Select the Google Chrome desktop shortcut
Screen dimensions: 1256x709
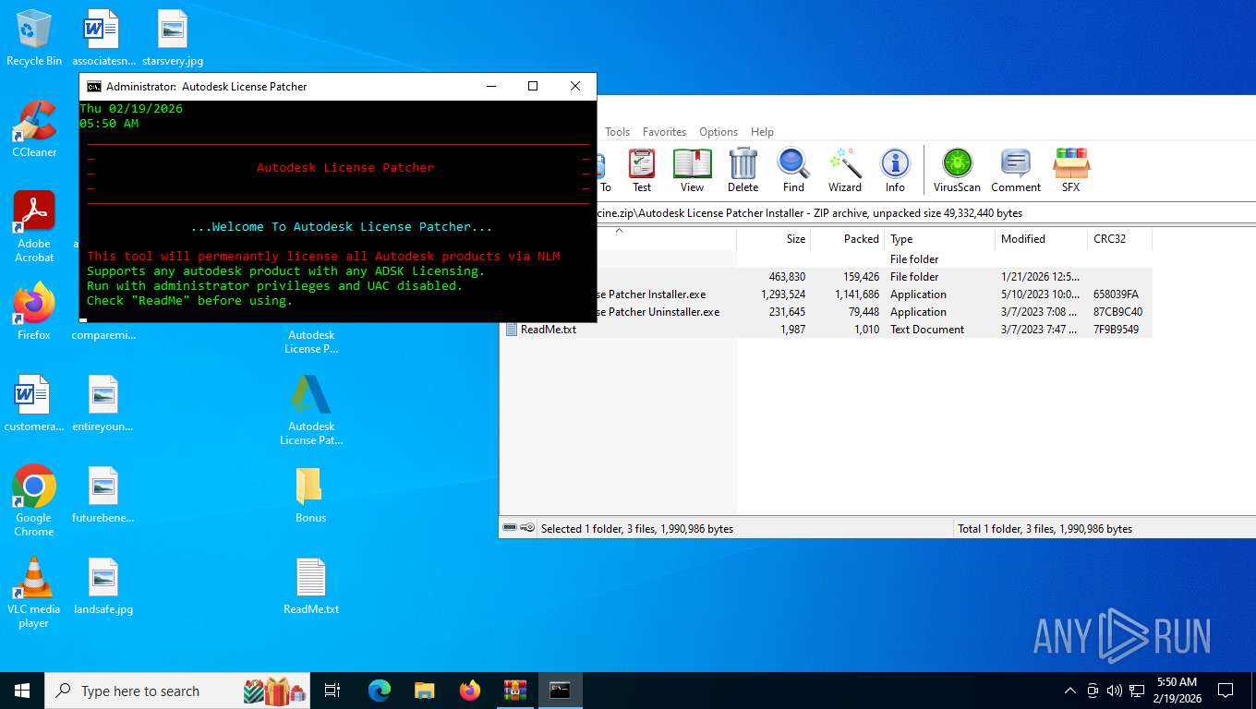point(34,500)
